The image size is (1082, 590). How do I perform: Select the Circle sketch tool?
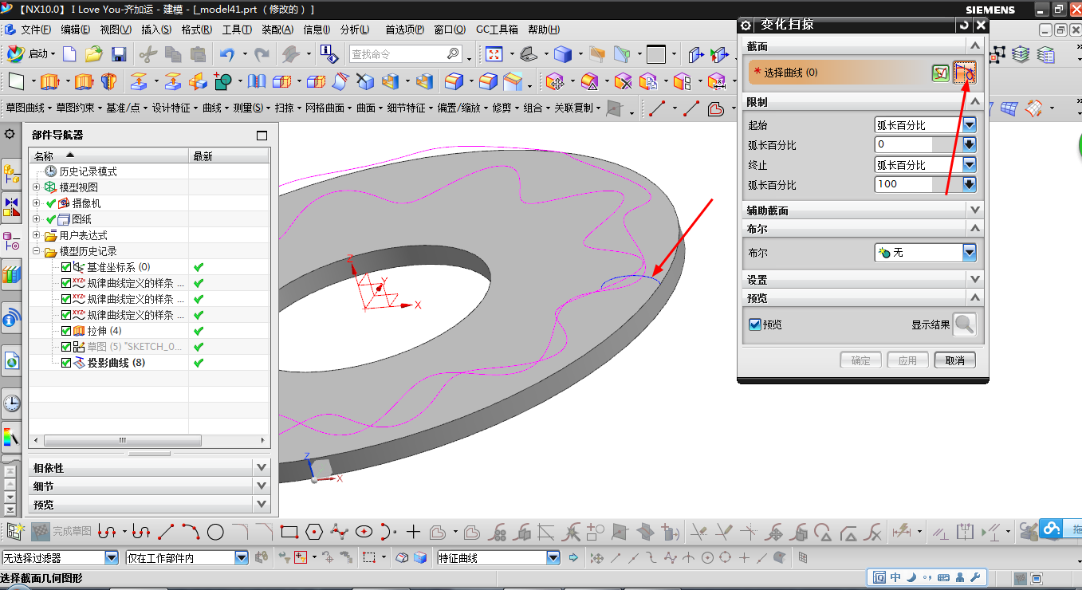coord(215,532)
